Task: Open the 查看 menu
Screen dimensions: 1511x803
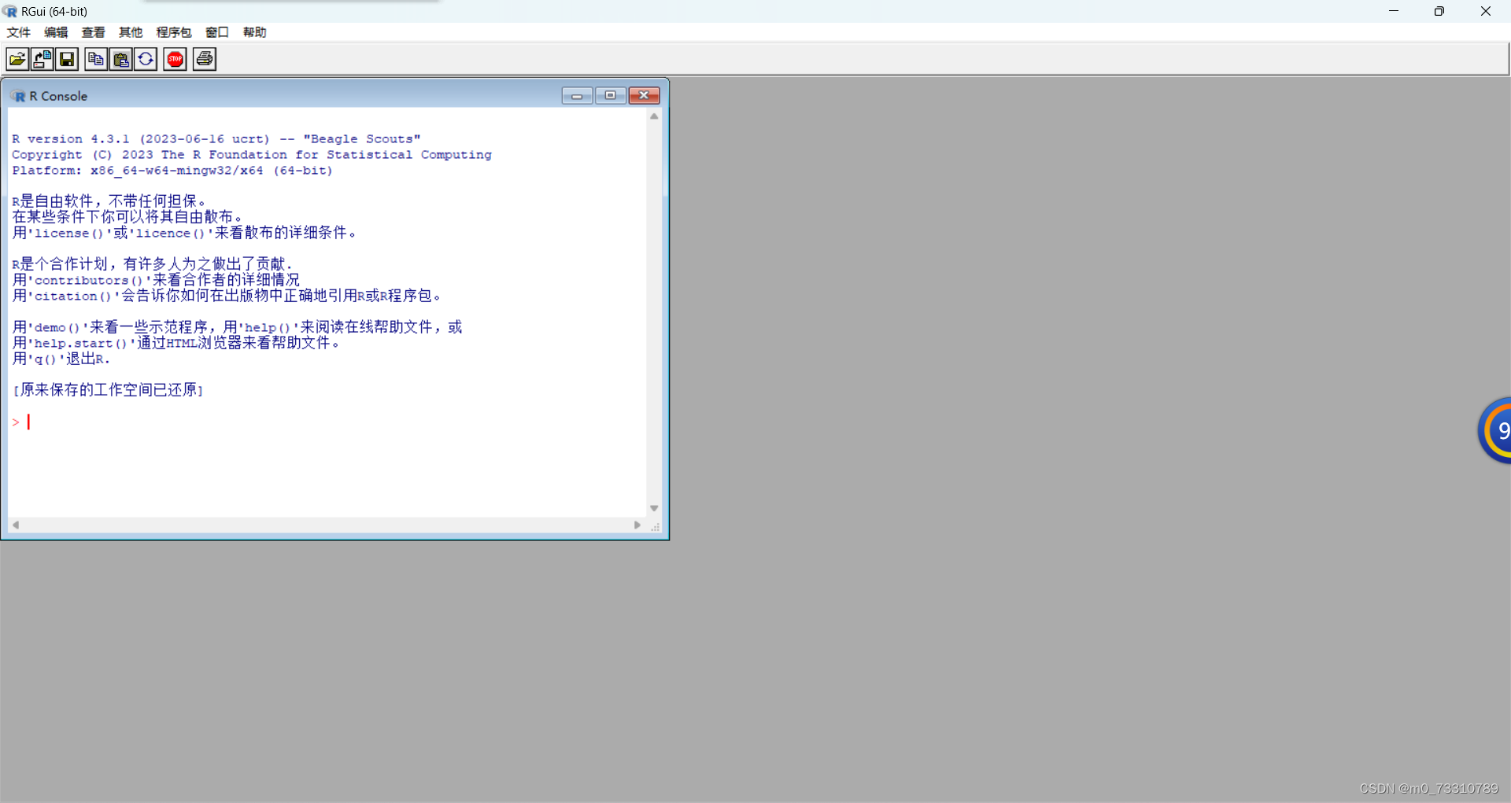Action: click(93, 32)
